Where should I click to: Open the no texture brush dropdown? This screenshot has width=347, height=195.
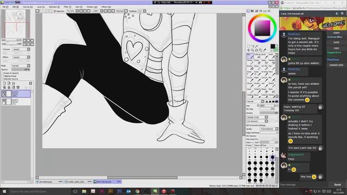coord(257,121)
